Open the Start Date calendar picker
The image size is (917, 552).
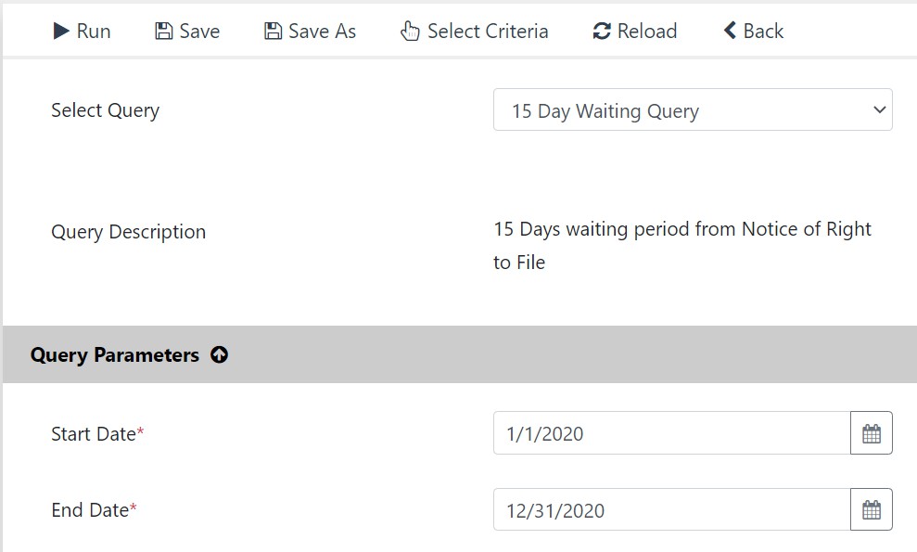pyautogui.click(x=872, y=433)
